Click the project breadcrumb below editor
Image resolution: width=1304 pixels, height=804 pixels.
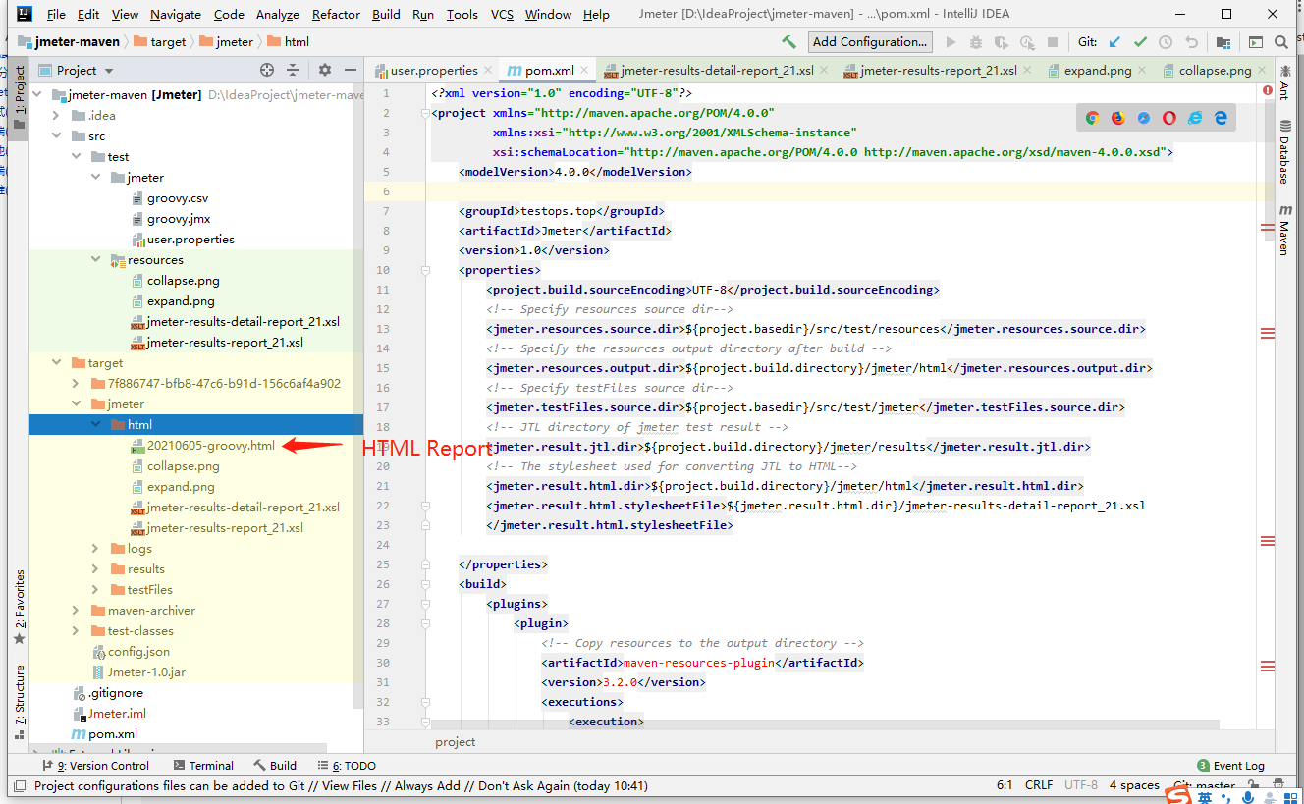coord(456,742)
